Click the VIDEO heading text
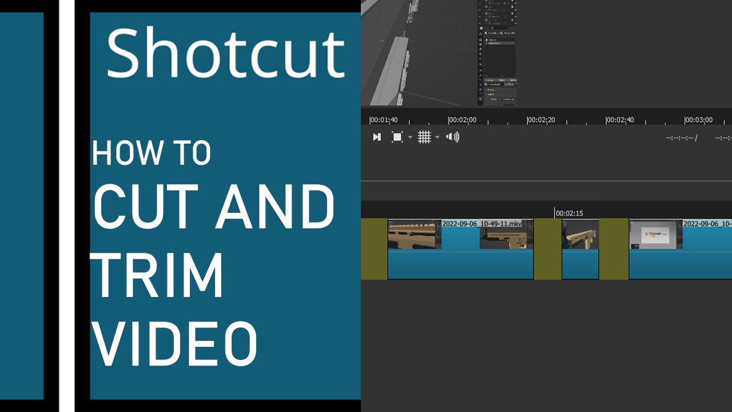Screen dimensions: 732x412 (x=174, y=344)
